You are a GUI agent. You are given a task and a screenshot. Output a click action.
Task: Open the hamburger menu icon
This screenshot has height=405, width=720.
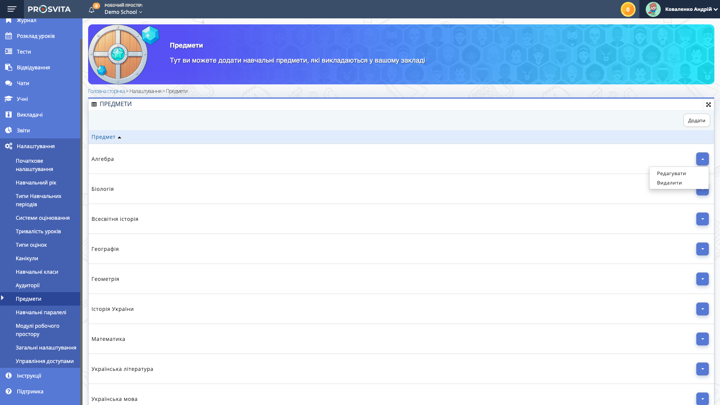(x=12, y=9)
